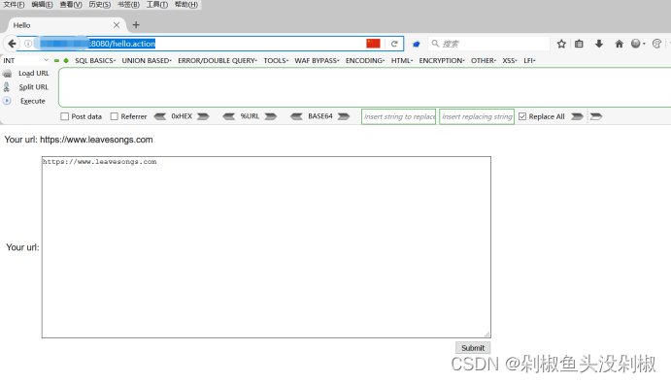671x382 pixels.
Task: Submit the Your url form
Action: 473,348
